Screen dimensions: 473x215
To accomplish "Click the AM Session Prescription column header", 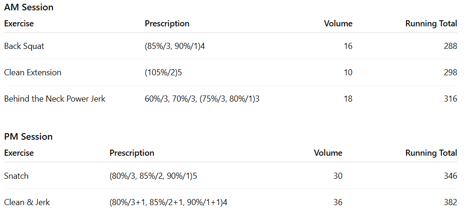I will pyautogui.click(x=167, y=24).
